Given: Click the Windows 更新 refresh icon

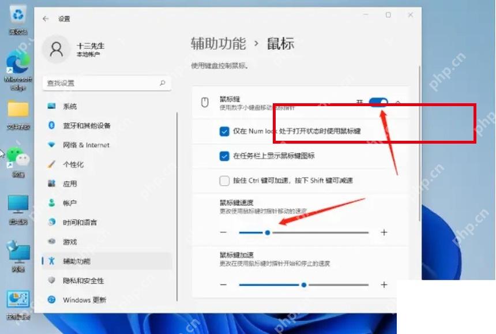Looking at the screenshot, I should (51, 299).
